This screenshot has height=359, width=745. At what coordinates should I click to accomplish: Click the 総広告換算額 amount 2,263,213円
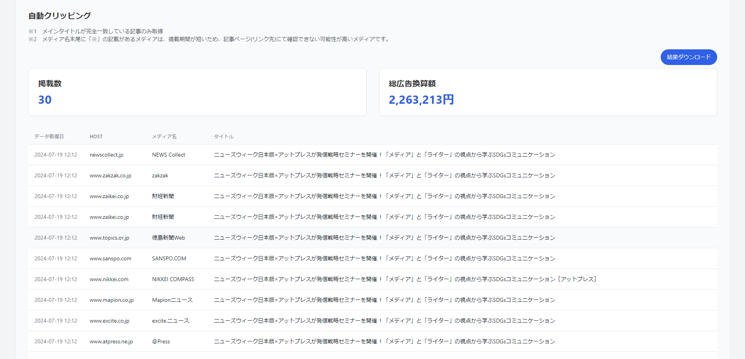421,100
